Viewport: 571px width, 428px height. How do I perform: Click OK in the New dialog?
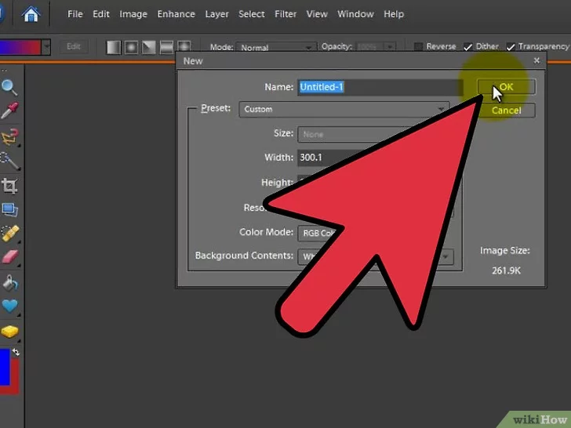coord(507,86)
